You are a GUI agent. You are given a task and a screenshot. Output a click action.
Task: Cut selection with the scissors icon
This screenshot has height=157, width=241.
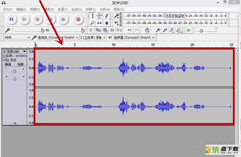(91, 30)
